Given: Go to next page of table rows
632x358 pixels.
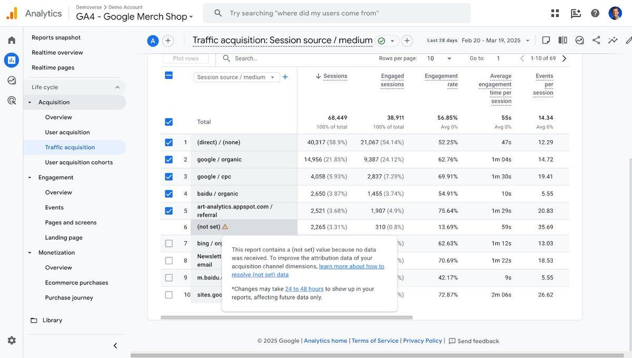Looking at the screenshot, I should point(565,58).
